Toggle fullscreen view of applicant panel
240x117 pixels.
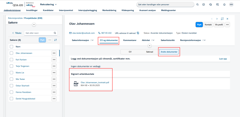[x=222, y=19]
